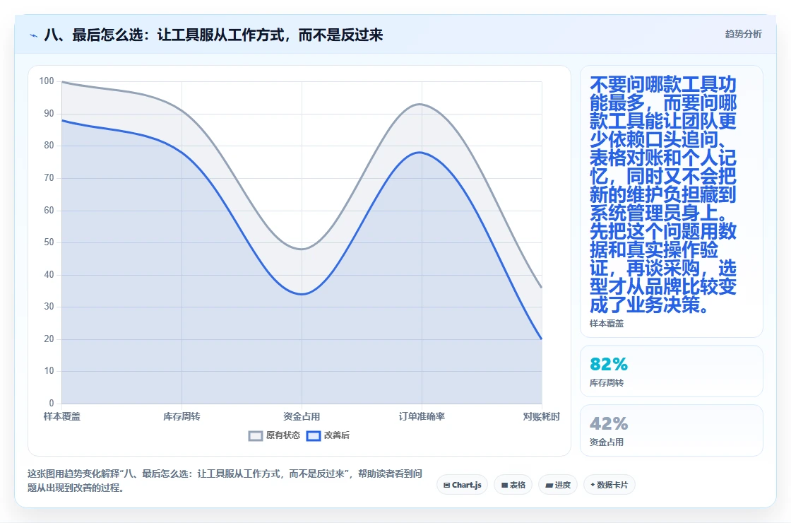
Task: Select the Chart.js tag chip
Action: coord(462,485)
